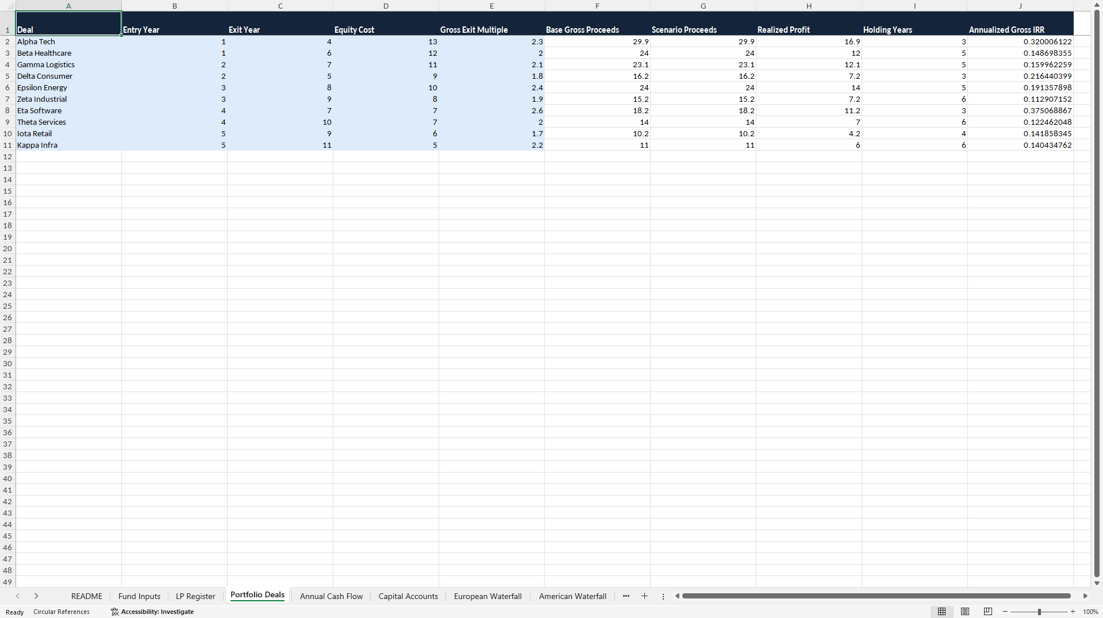
Task: Select column J header
Action: coord(1020,6)
